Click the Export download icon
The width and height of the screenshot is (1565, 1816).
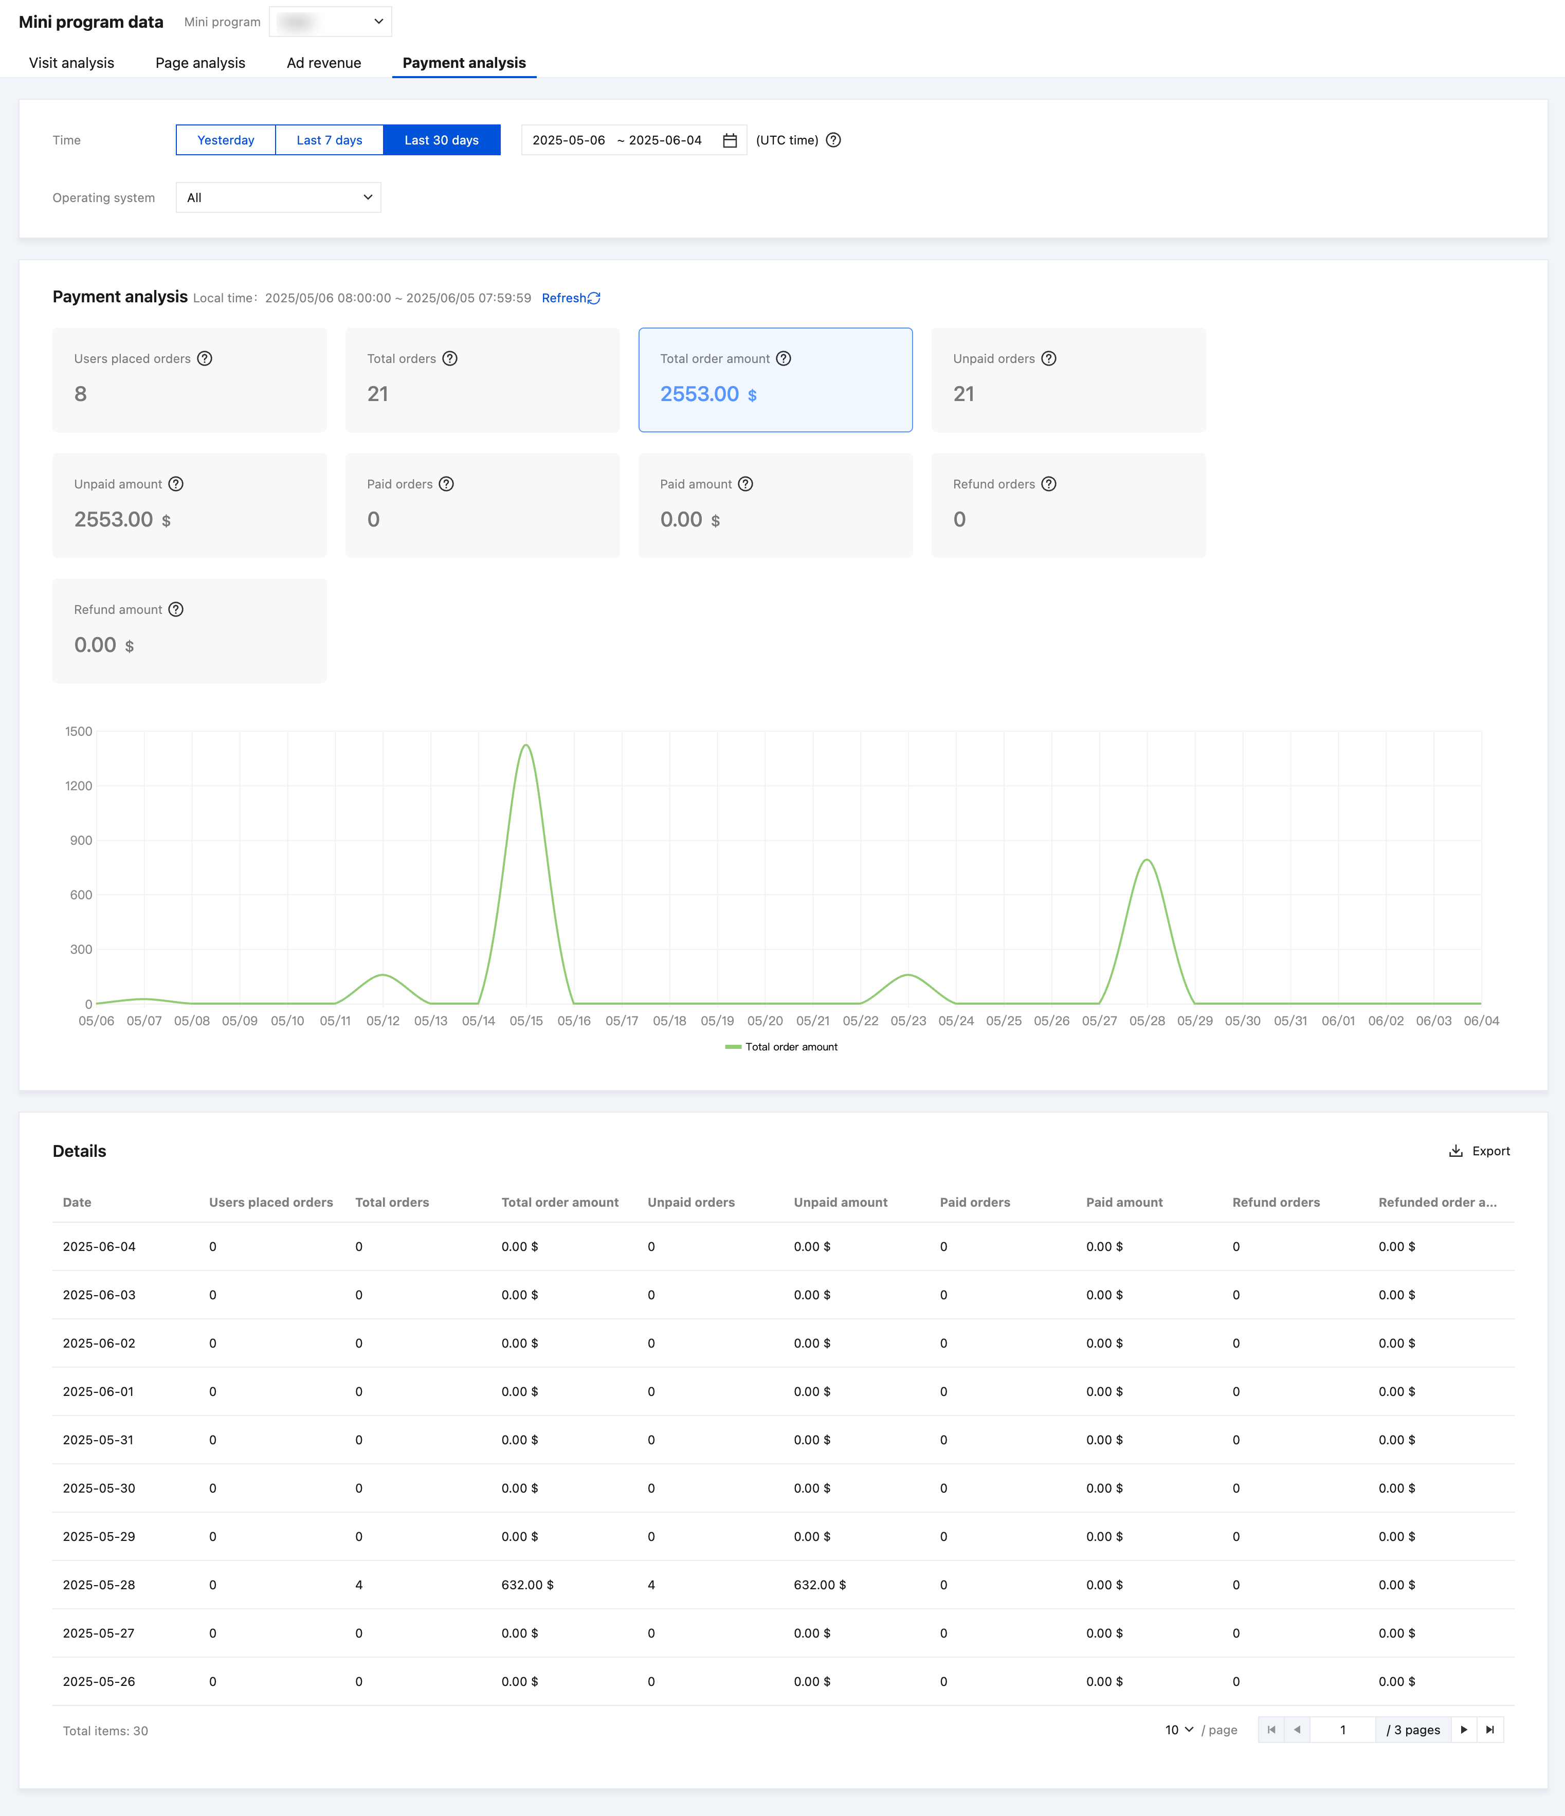coord(1455,1151)
